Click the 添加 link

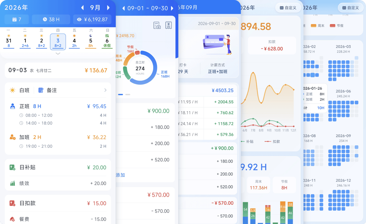click(x=120, y=175)
